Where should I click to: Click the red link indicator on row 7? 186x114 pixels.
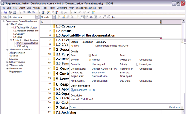click(161, 39)
